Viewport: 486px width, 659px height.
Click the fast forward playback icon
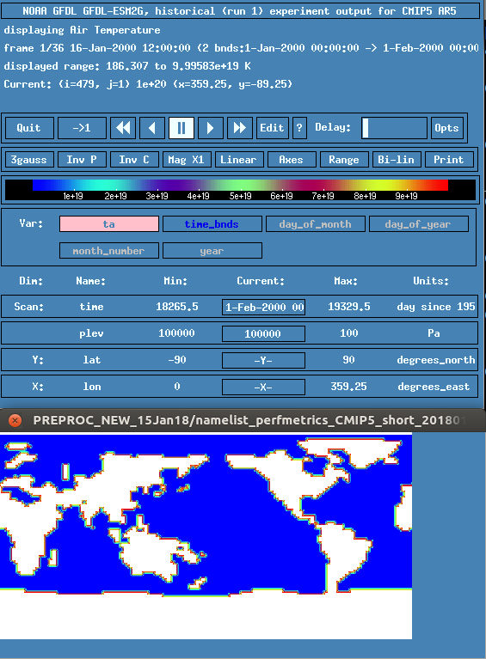click(240, 128)
